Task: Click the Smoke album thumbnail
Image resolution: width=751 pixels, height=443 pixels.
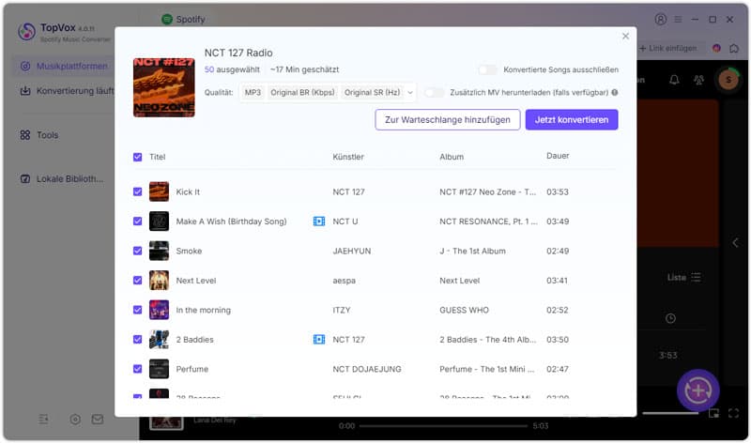Action: [x=159, y=251]
